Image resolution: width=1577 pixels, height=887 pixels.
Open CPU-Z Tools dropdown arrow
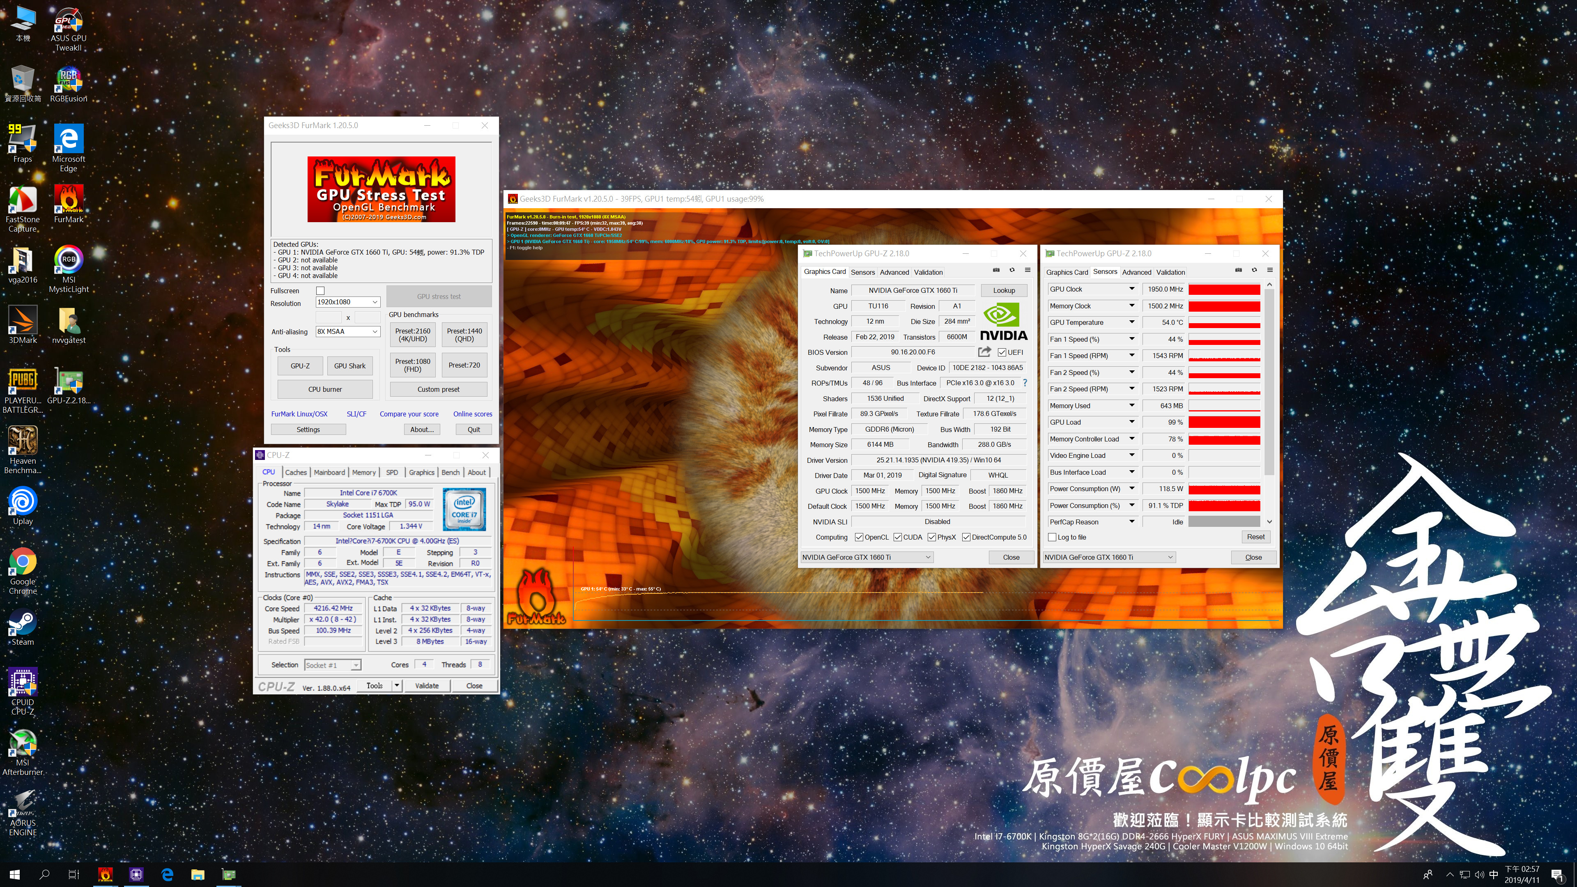click(397, 686)
